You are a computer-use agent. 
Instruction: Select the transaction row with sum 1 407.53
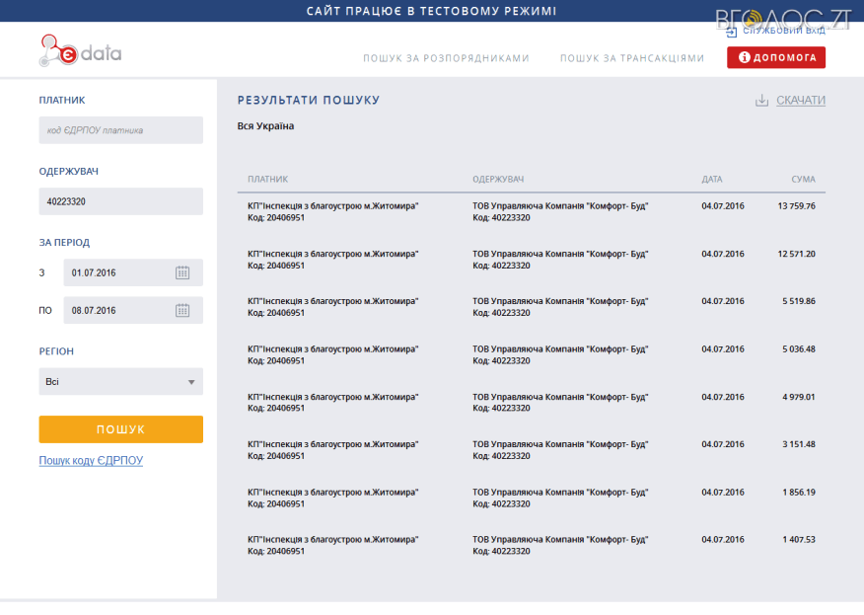pyautogui.click(x=531, y=545)
